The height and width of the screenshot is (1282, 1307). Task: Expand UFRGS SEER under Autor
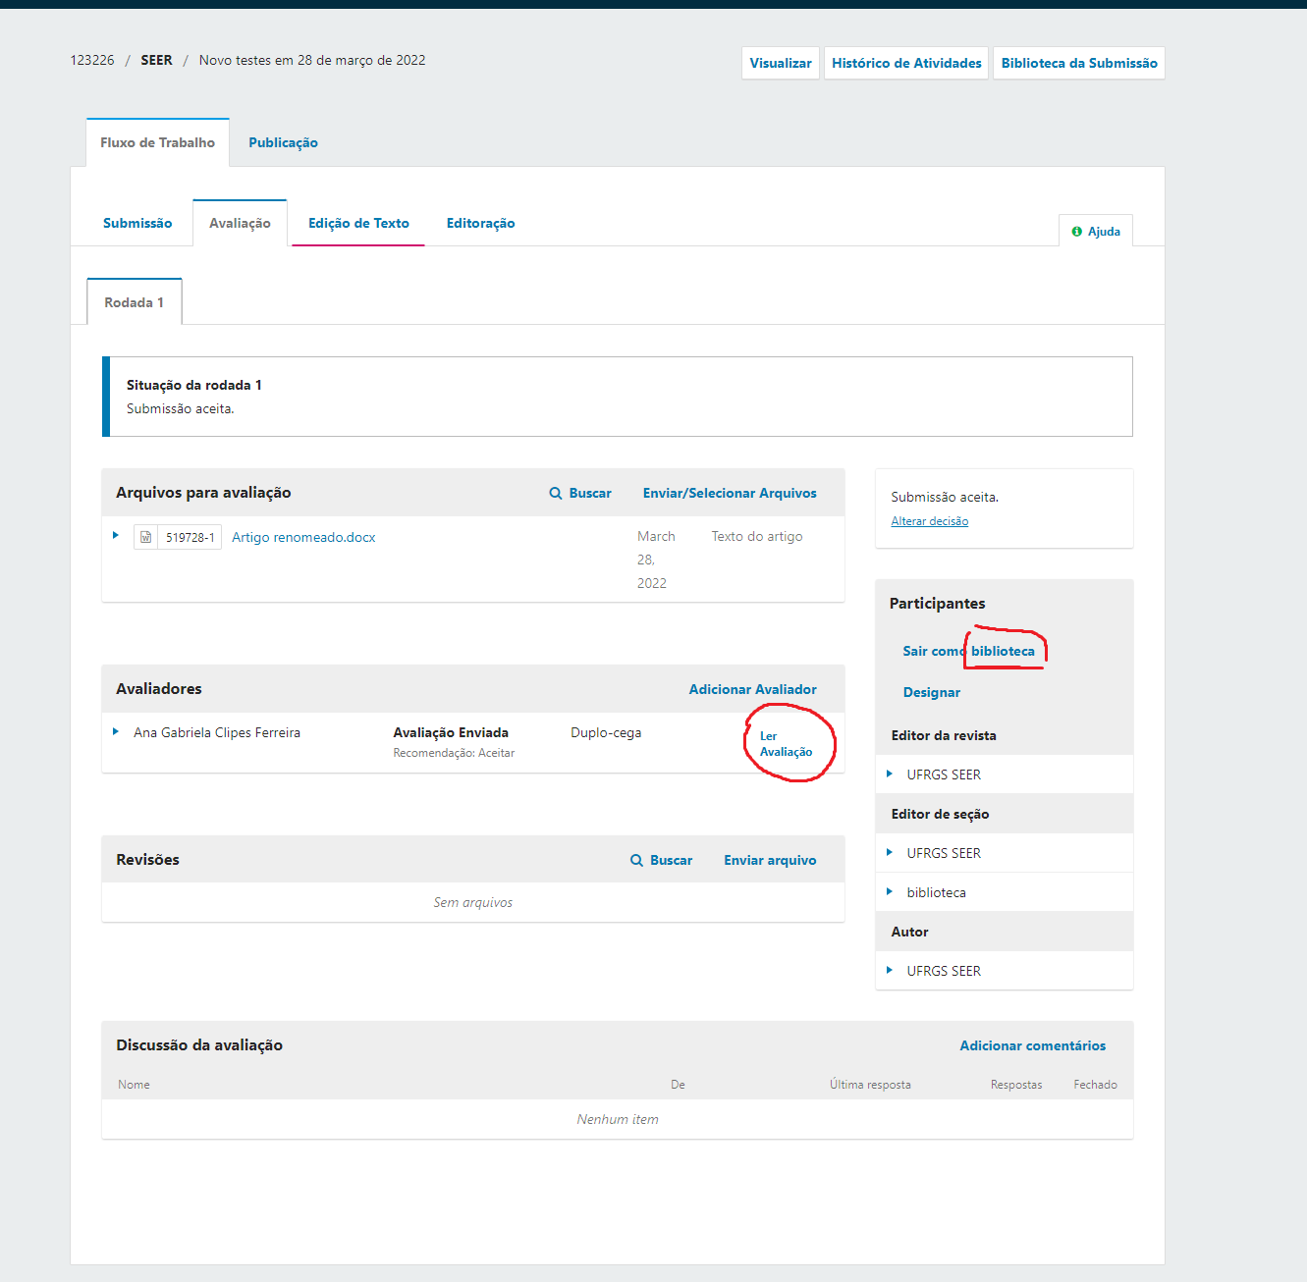[890, 971]
